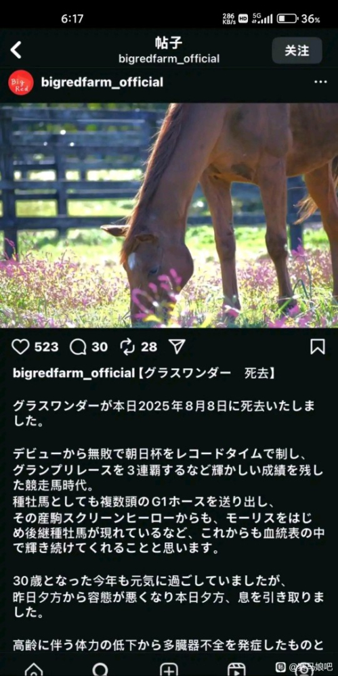
Task: Open comments with the speech bubble icon
Action: pos(78,347)
